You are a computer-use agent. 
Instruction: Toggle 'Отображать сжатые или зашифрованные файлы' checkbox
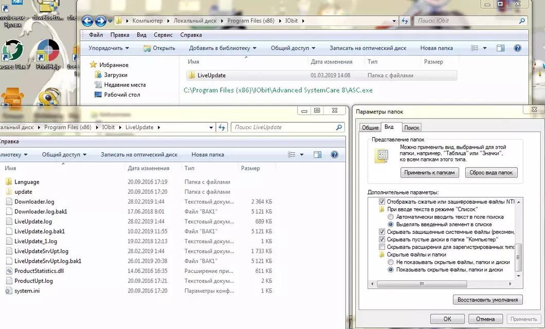(382, 202)
